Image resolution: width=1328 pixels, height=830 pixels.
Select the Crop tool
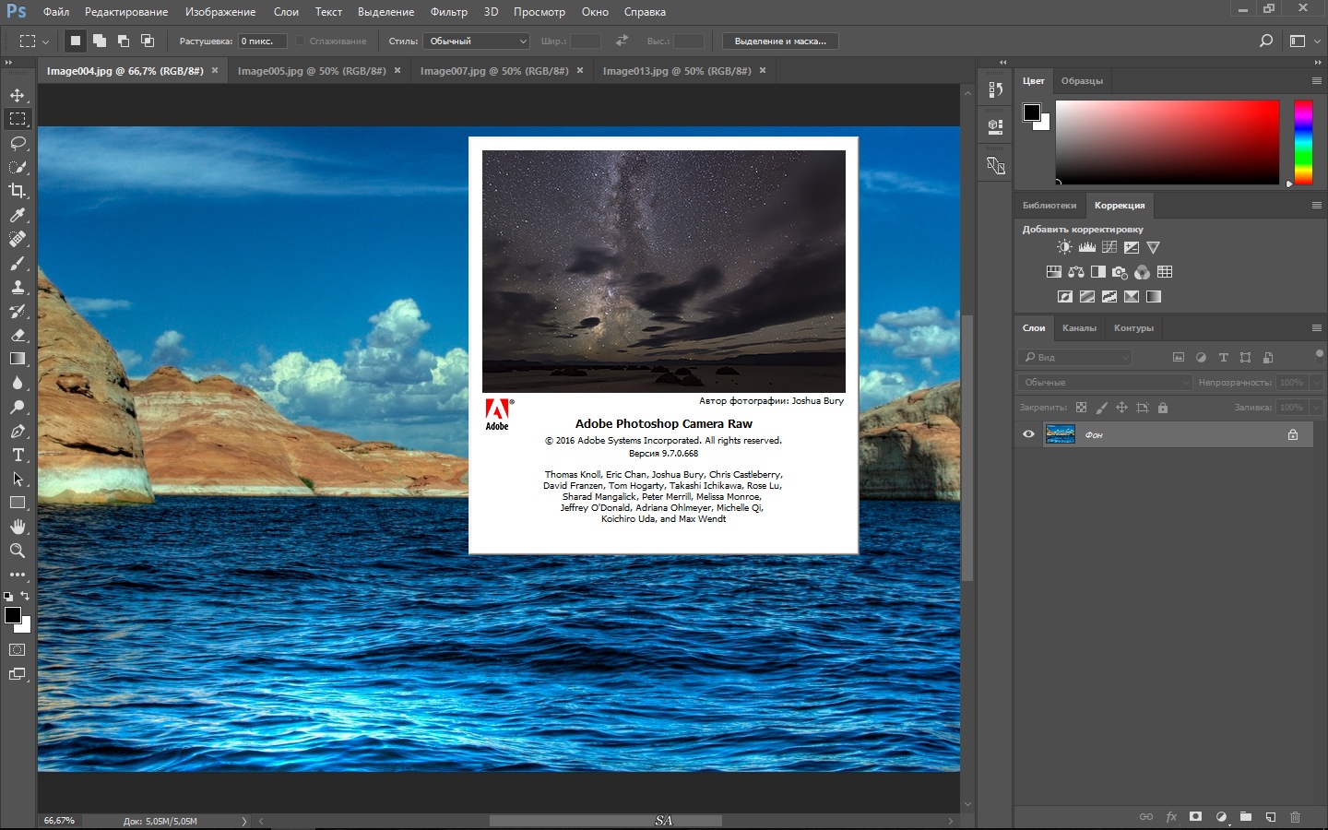click(18, 191)
